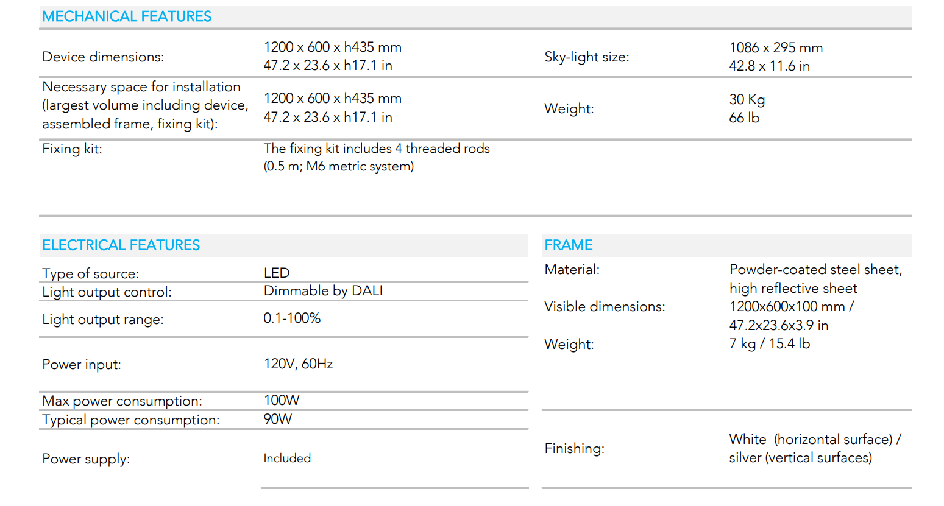Viewport: 944px width, 506px height.
Task: Click the MECHANICAL FEATURES heading
Action: (127, 16)
